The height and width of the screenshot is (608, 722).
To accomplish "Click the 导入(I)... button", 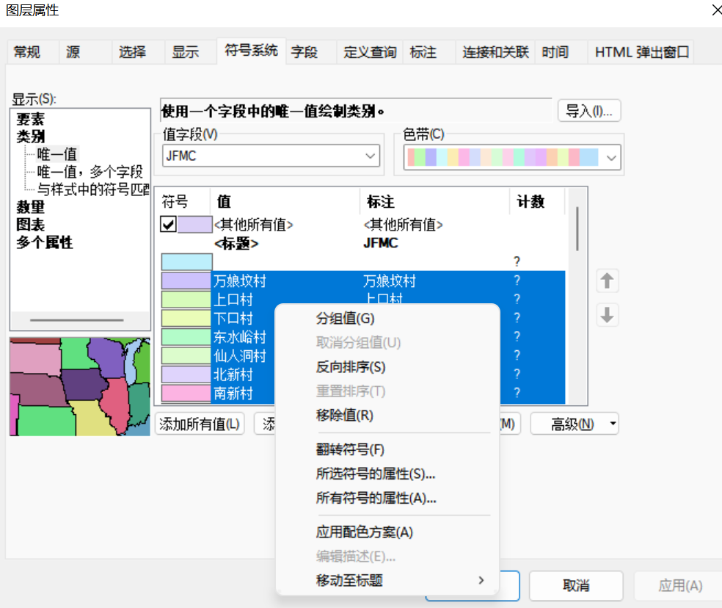I will (589, 111).
